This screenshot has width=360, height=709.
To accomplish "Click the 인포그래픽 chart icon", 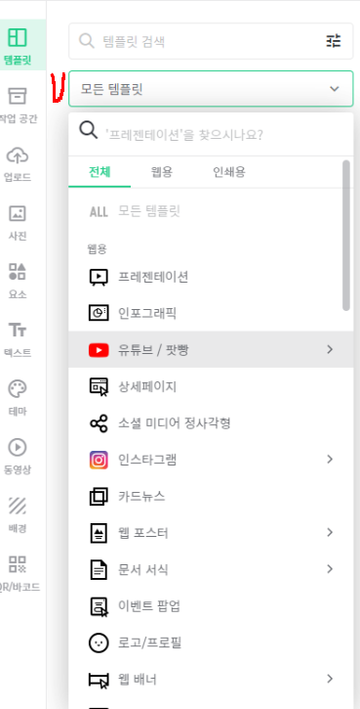I will 99,313.
